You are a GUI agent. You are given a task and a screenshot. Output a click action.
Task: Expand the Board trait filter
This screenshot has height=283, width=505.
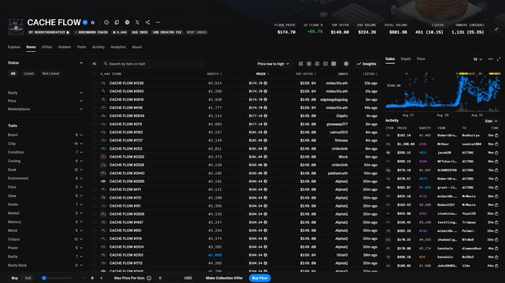(x=45, y=136)
